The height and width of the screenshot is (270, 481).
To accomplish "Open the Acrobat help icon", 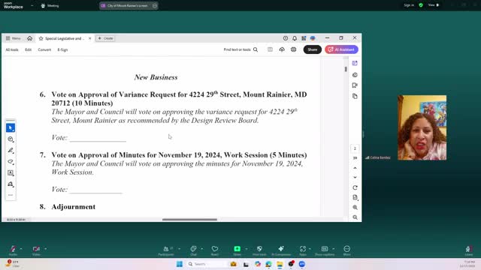I will [286, 38].
